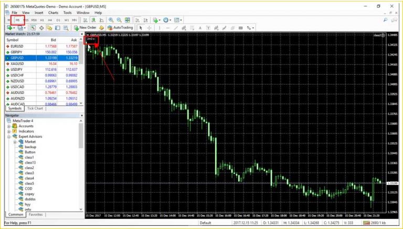This screenshot has width=403, height=229.
Task: Click Navigator scrollbar down arrow
Action: 81,209
